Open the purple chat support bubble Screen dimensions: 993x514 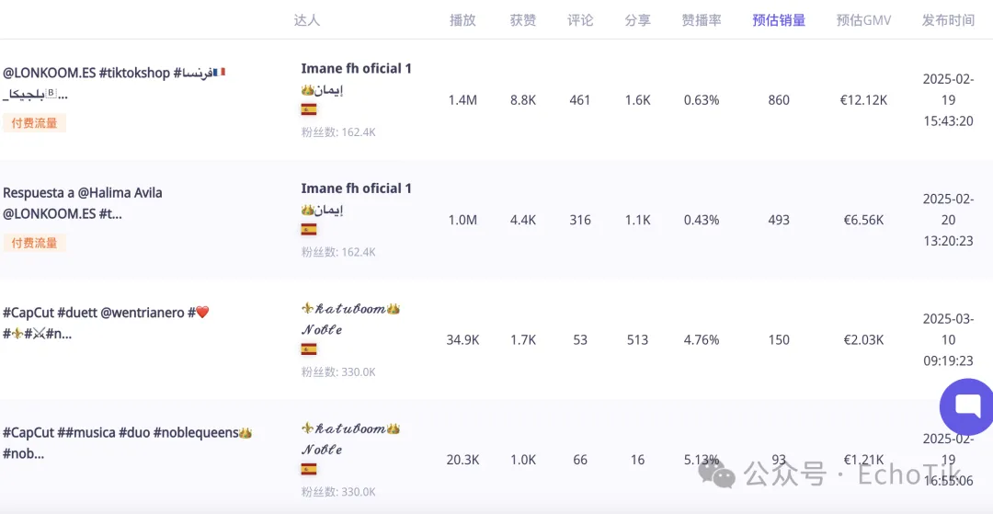967,406
